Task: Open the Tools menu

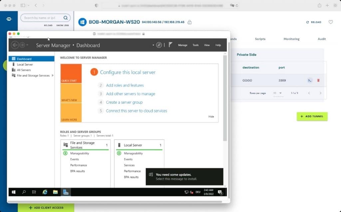Action: click(x=195, y=45)
